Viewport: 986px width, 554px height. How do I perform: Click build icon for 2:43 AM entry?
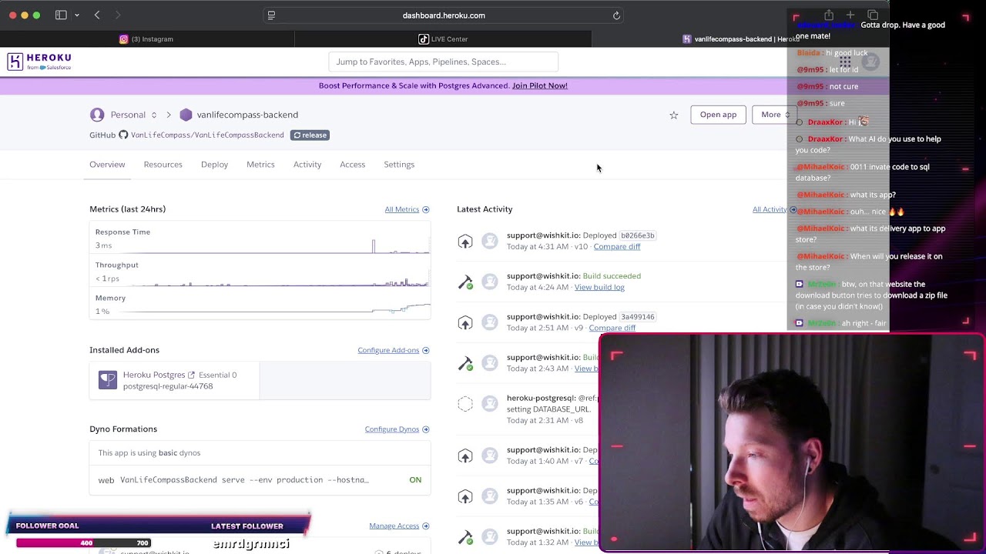(x=465, y=363)
